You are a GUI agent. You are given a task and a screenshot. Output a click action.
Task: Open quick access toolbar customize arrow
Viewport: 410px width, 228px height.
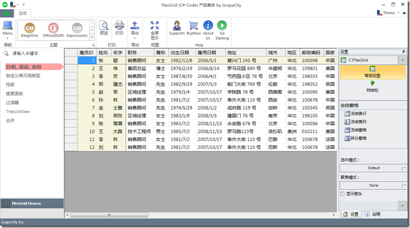[x=23, y=5]
